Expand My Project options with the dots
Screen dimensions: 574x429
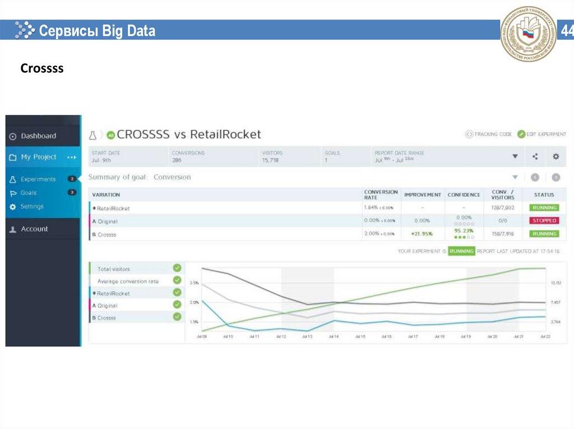tap(71, 157)
